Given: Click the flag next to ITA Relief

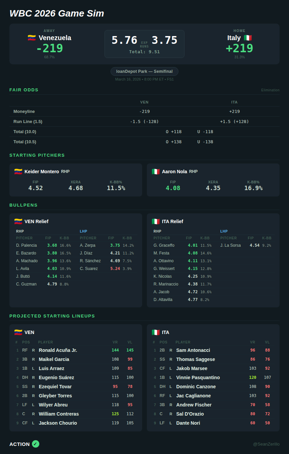Looking at the screenshot, I should pyautogui.click(x=156, y=221).
